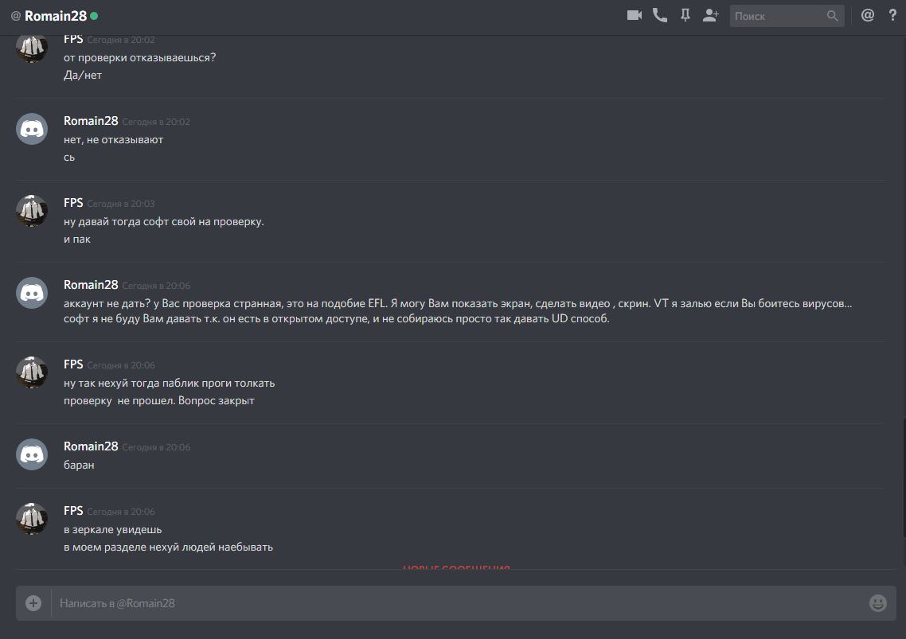Viewport: 906px width, 639px height.
Task: Click Romain28 username in header
Action: (55, 16)
